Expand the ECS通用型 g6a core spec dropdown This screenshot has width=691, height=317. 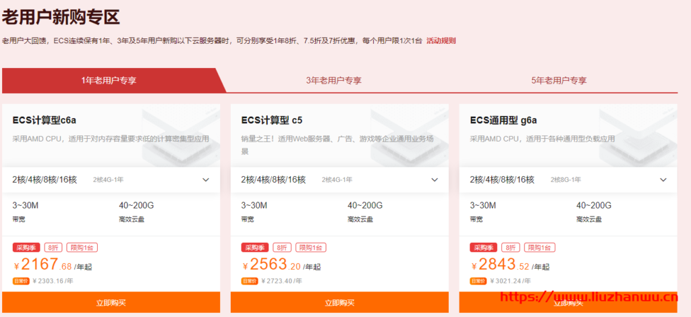663,180
